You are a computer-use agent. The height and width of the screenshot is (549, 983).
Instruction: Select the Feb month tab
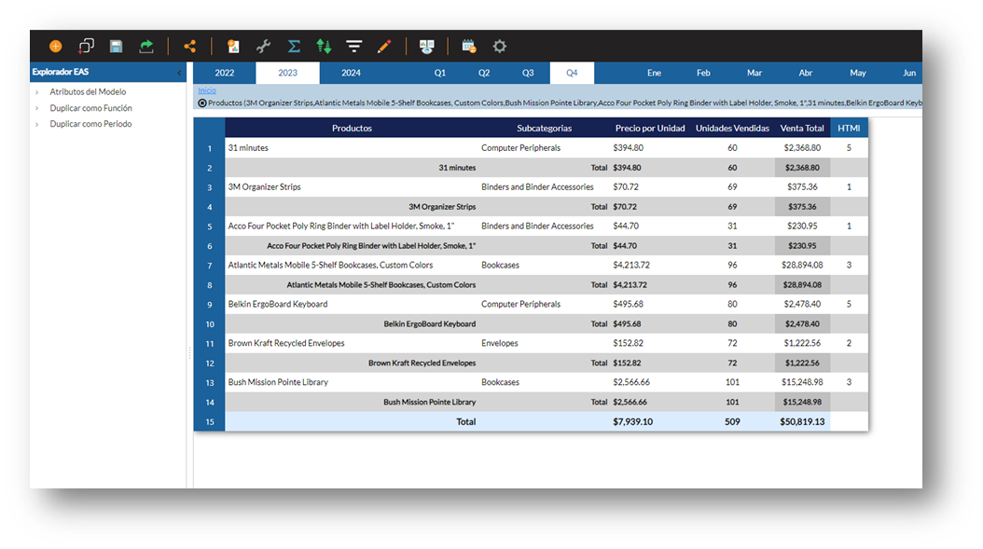[x=703, y=73]
